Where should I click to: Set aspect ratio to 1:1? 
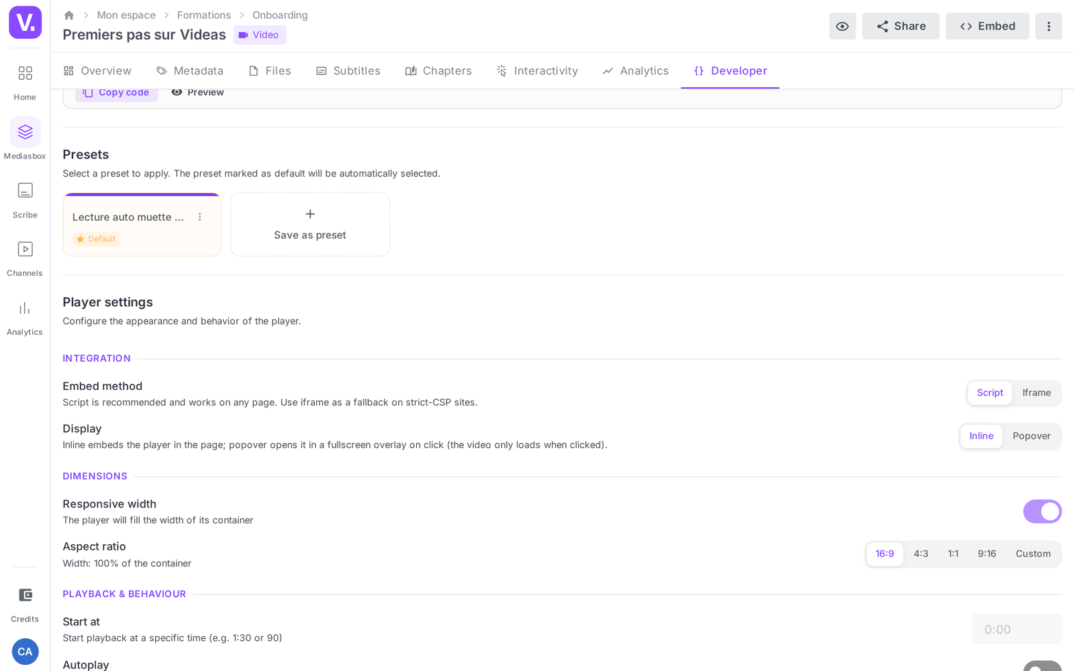(x=953, y=554)
